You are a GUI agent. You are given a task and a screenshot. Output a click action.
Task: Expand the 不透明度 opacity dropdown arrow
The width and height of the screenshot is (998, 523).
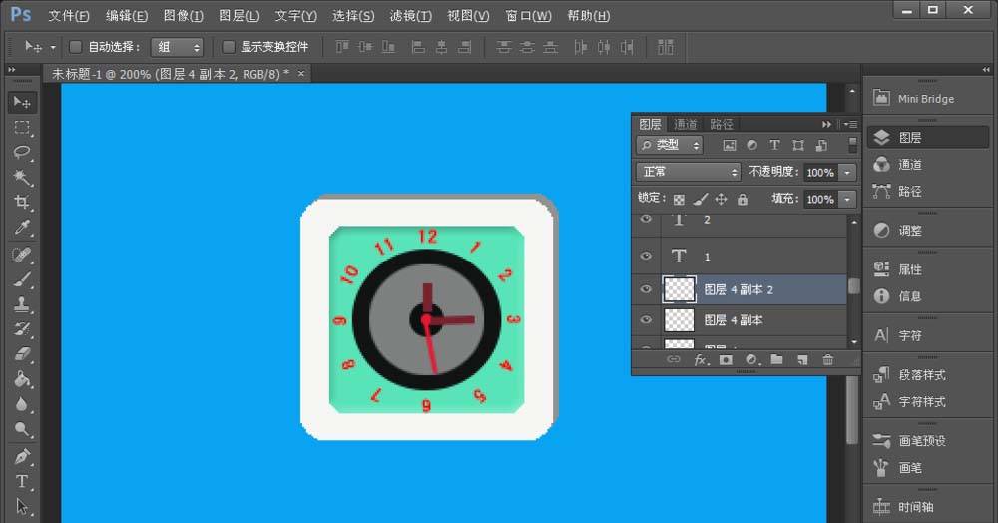[x=848, y=173]
